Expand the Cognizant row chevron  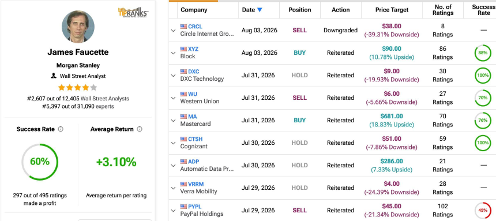click(173, 143)
